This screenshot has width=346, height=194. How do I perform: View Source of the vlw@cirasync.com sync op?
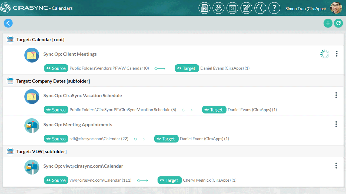point(56,180)
